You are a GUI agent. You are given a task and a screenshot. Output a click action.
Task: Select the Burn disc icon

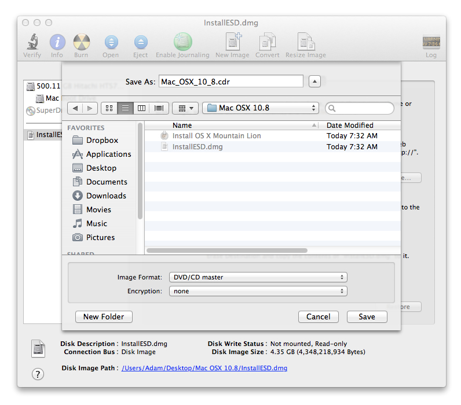click(x=82, y=42)
